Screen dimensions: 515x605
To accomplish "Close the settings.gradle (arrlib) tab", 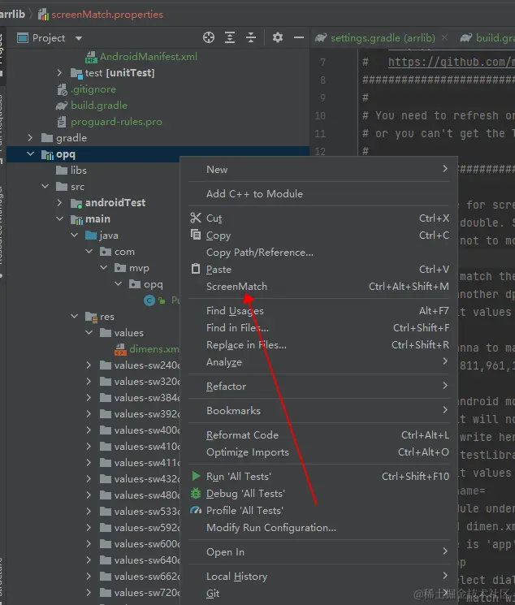I will point(445,37).
